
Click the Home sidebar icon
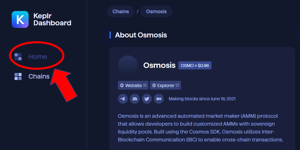(x=18, y=57)
